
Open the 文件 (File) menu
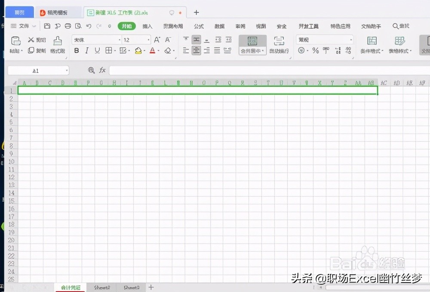24,26
